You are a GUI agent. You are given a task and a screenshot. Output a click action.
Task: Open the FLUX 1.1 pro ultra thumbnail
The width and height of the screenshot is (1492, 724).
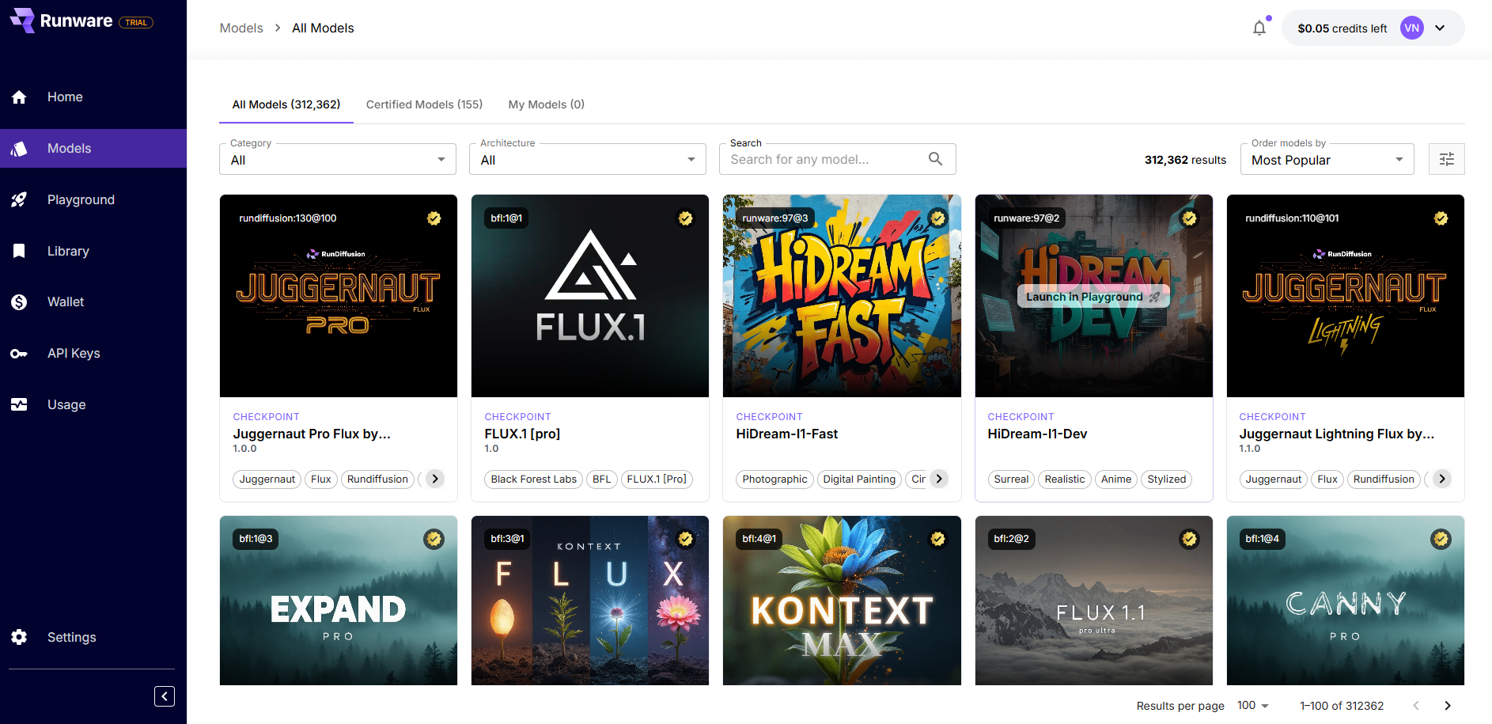[x=1094, y=601]
